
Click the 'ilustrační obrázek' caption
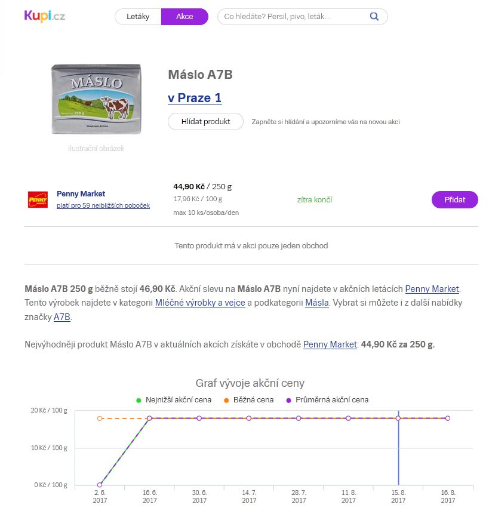(96, 149)
